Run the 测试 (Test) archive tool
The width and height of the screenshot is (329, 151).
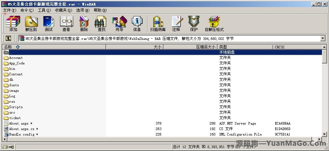[x=49, y=24]
